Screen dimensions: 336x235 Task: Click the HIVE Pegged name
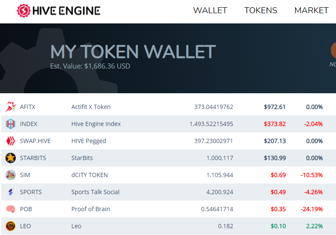pyautogui.click(x=89, y=141)
